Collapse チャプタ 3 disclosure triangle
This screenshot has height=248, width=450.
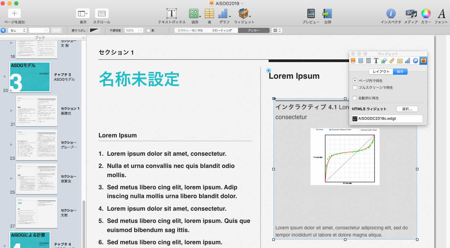tap(4, 77)
